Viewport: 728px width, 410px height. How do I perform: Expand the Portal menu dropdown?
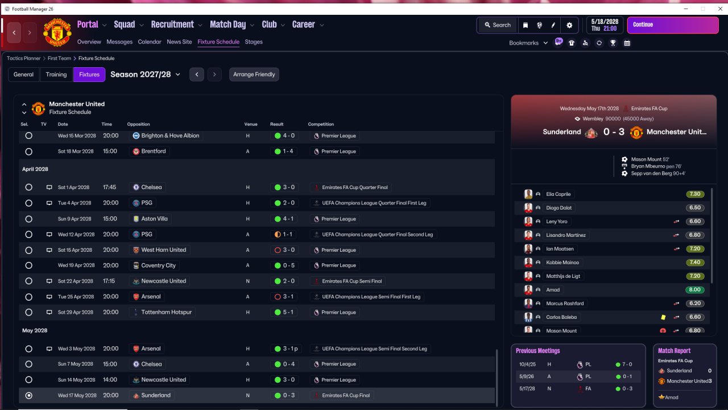(104, 25)
